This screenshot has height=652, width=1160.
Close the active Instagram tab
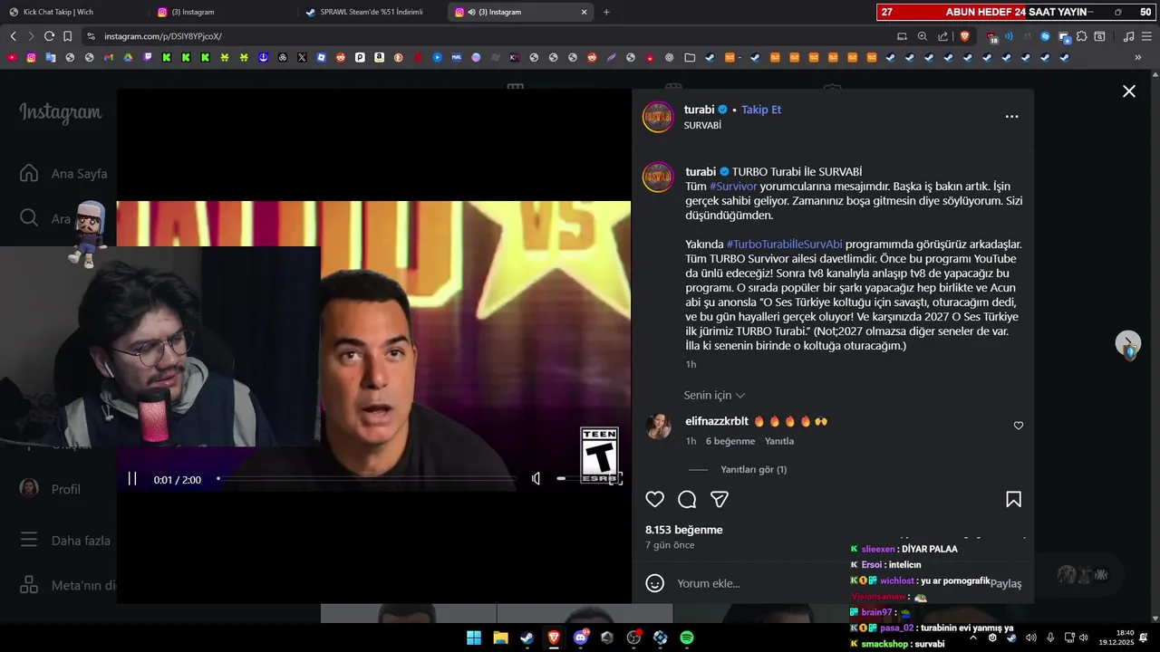[x=585, y=12]
